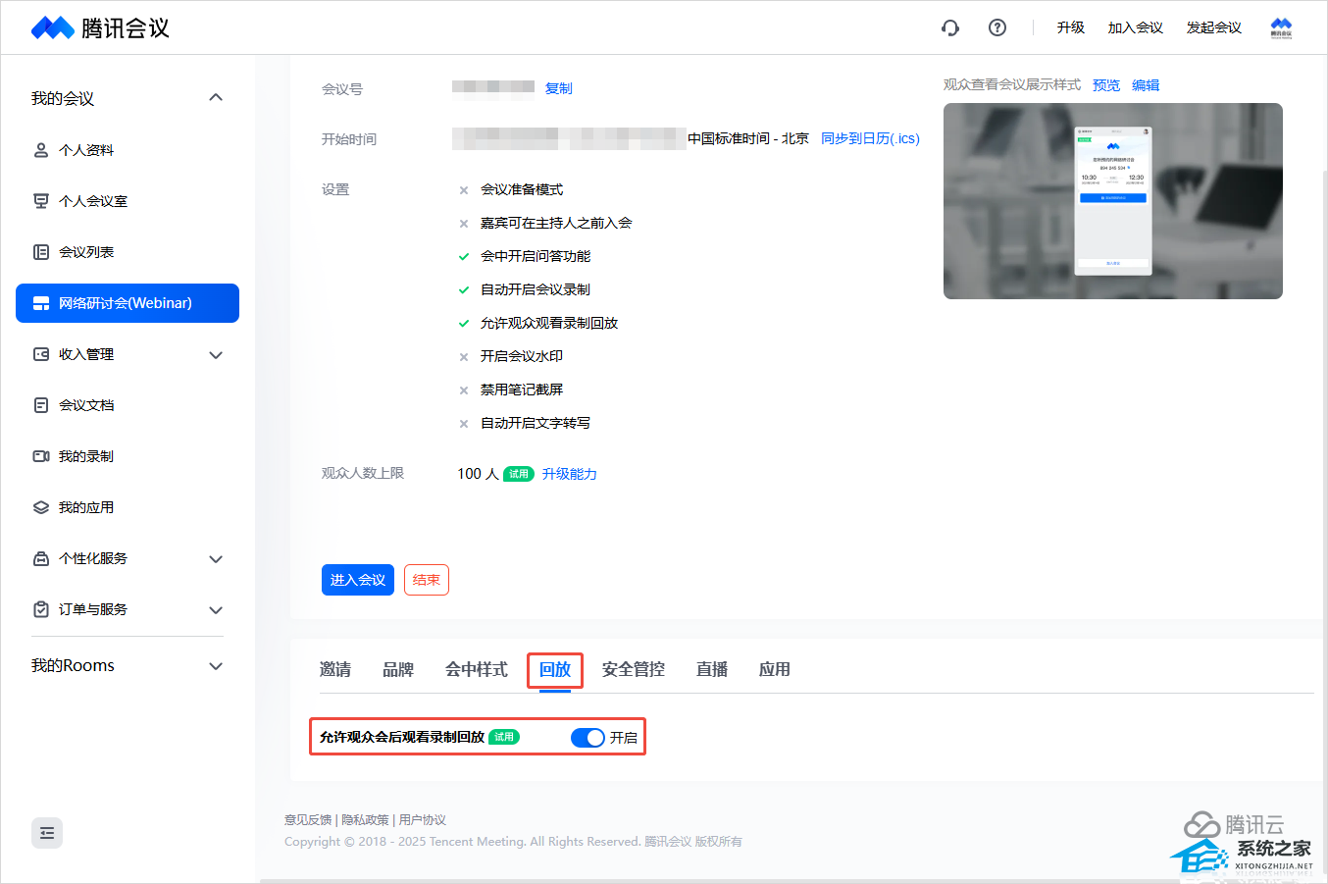Click the 进入会议 button
Screen dimensions: 1328x884
coord(357,580)
